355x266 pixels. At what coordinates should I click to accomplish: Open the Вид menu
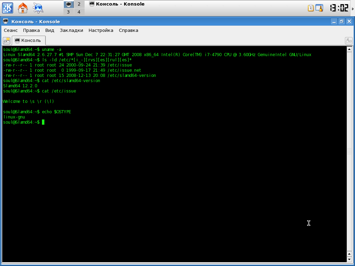(50, 30)
